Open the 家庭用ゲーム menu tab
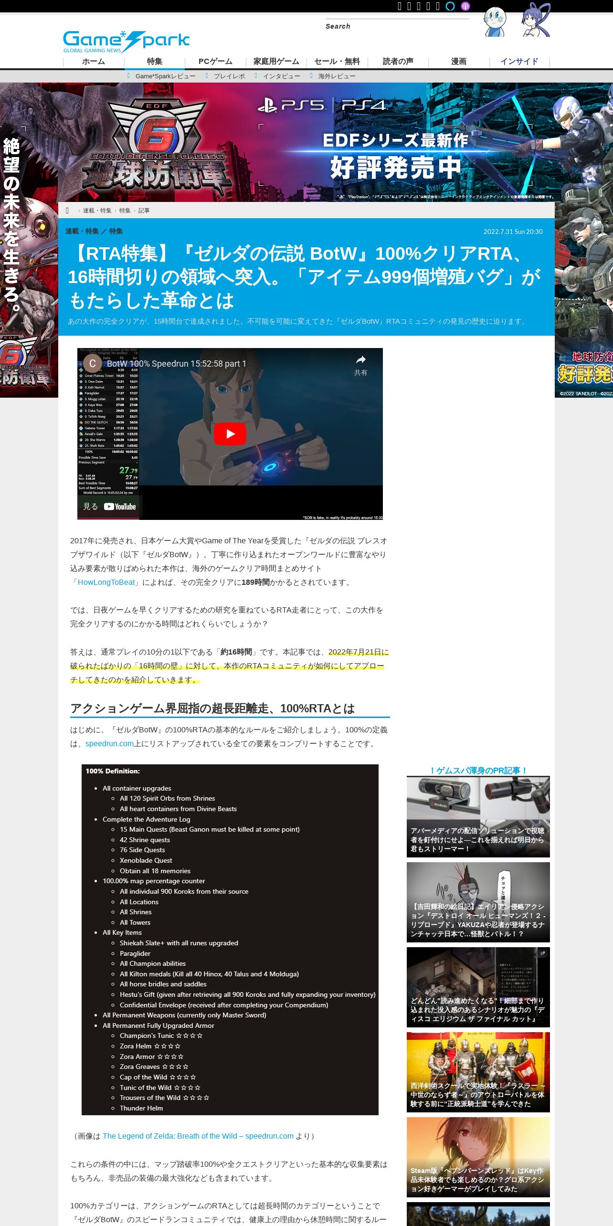 pos(276,62)
